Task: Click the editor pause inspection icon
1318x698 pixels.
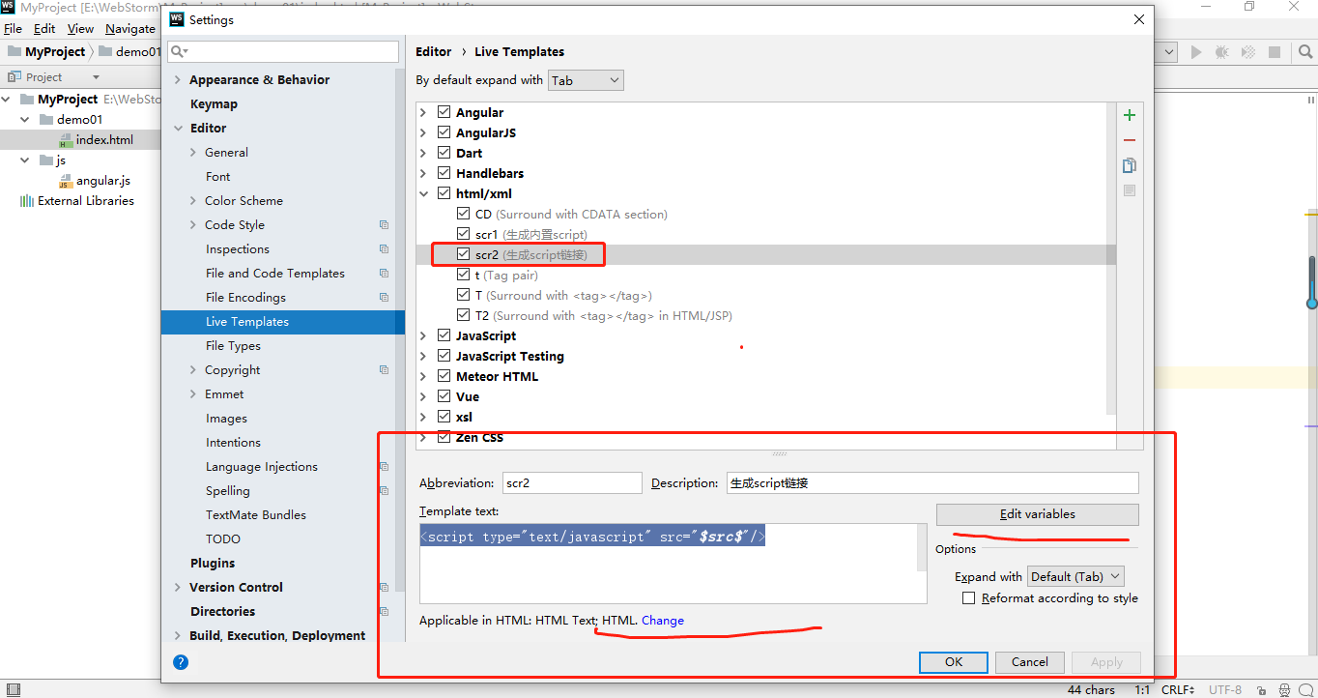Action: pyautogui.click(x=1311, y=100)
